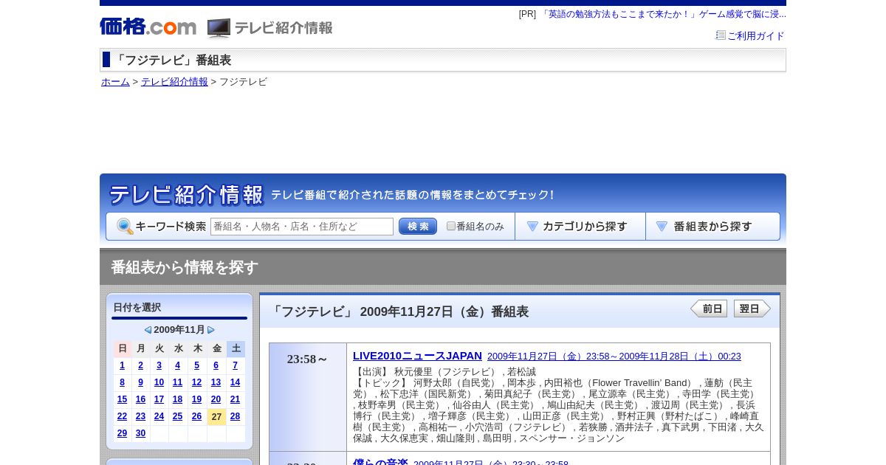The width and height of the screenshot is (886, 465).
Task: Select November 21 in calendar
Action: tap(236, 399)
